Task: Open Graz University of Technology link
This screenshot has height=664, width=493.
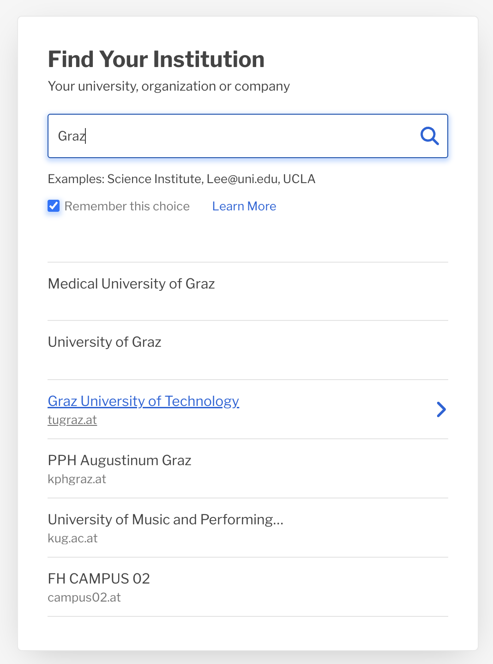Action: click(x=144, y=401)
